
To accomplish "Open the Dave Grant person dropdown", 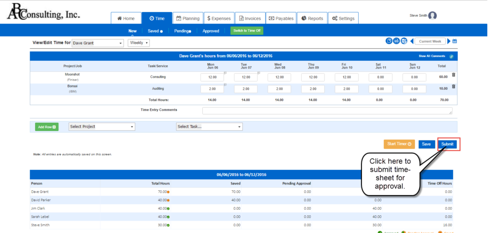I will pos(98,43).
